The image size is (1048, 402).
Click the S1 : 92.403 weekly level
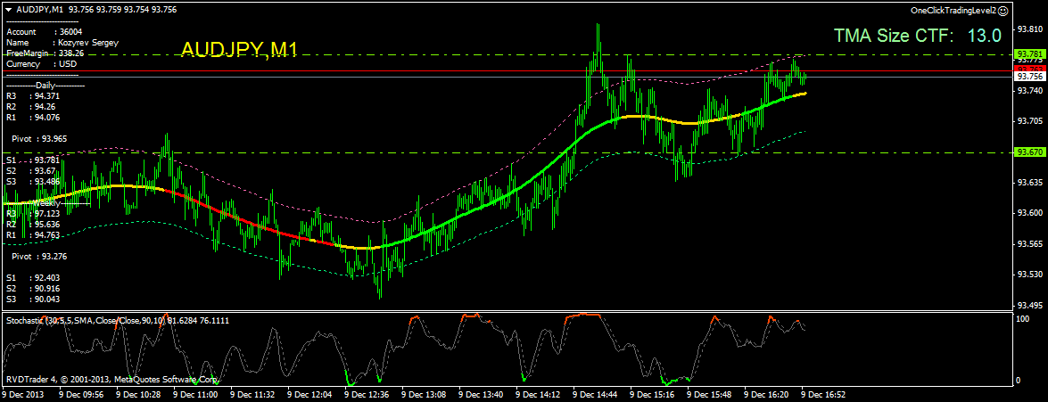pos(33,278)
